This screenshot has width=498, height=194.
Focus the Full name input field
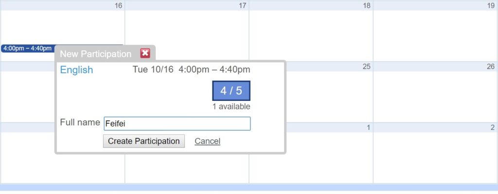[x=177, y=124]
